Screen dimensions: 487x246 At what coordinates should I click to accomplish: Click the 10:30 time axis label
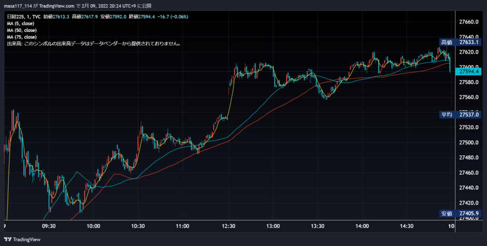[138, 226]
